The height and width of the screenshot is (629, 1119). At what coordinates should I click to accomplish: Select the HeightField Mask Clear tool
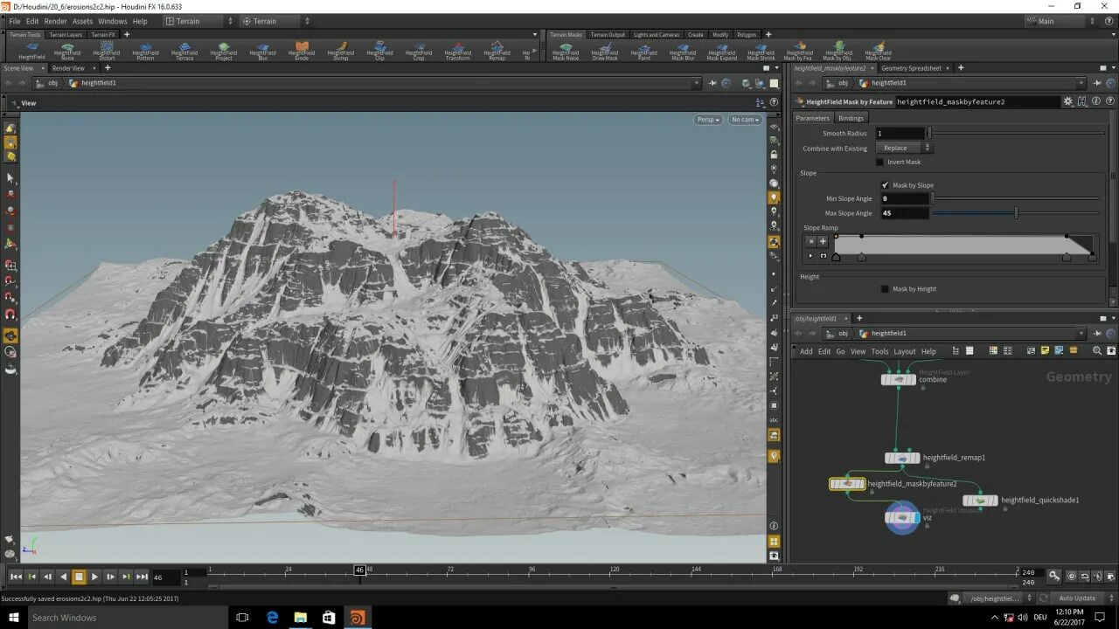tap(878, 52)
